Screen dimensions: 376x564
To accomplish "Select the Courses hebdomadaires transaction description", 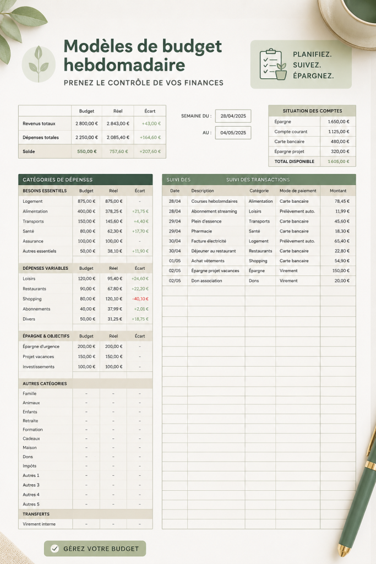I will [x=214, y=202].
